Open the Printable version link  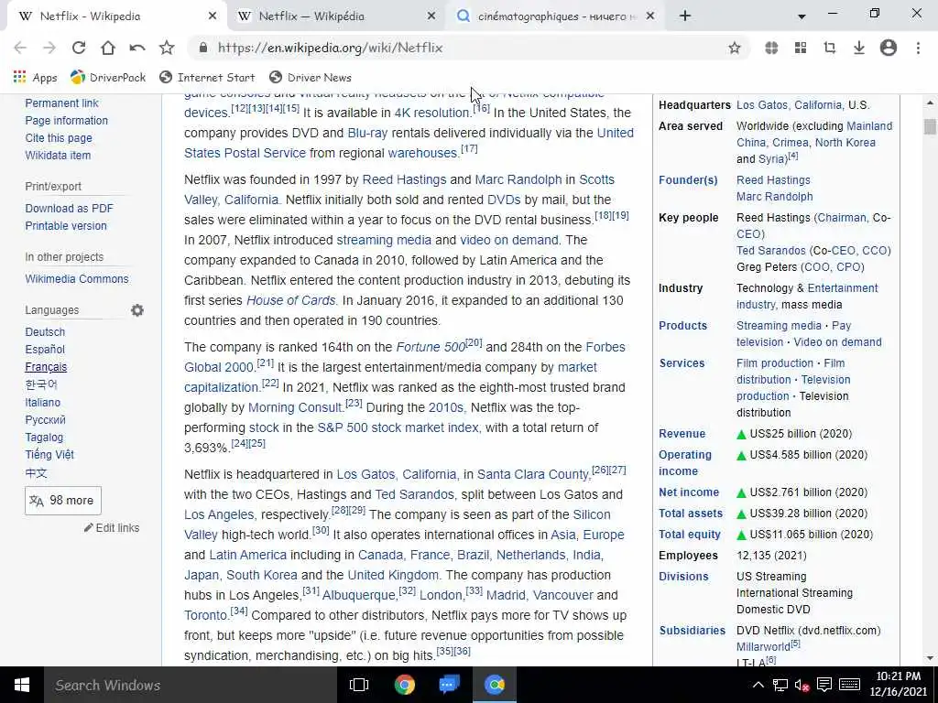coord(66,225)
